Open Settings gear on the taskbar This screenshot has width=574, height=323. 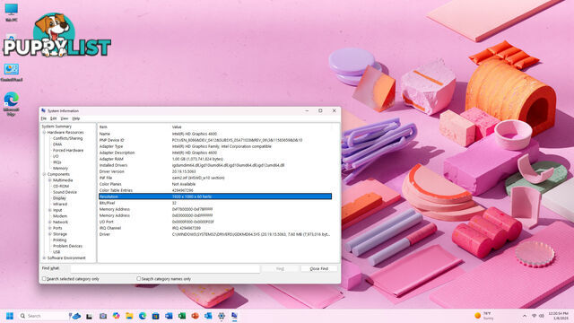[x=222, y=316]
